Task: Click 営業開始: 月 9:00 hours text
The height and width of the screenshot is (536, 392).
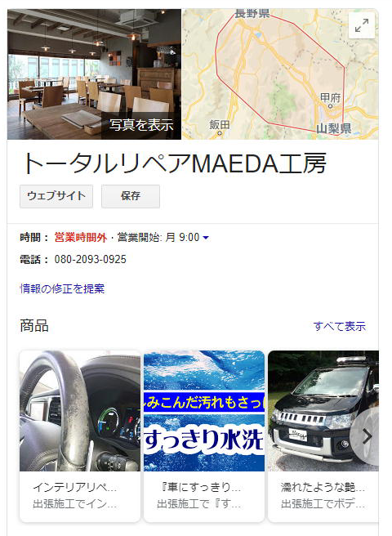Action: point(158,237)
